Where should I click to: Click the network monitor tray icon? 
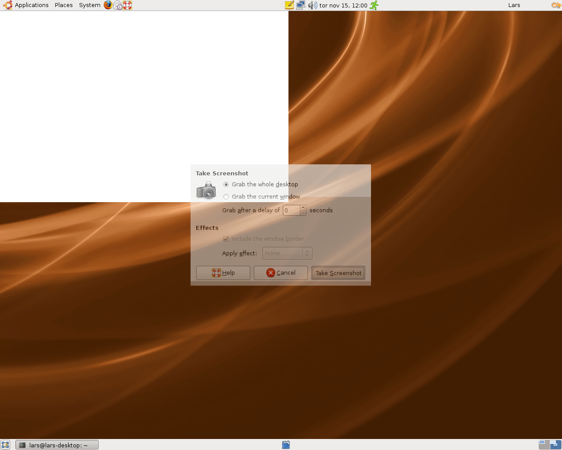tap(301, 5)
